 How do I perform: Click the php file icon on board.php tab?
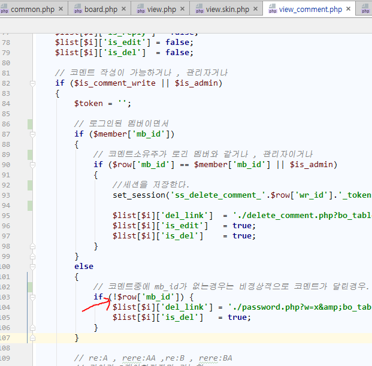[78, 8]
